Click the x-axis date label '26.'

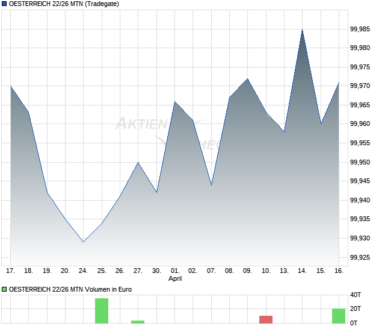pos(120,271)
